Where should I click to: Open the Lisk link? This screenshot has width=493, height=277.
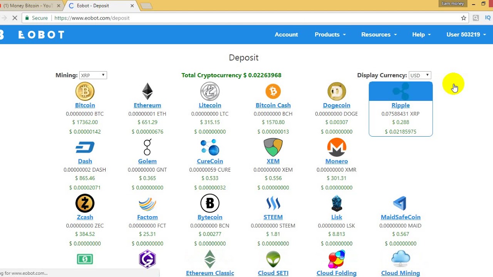coord(337,217)
